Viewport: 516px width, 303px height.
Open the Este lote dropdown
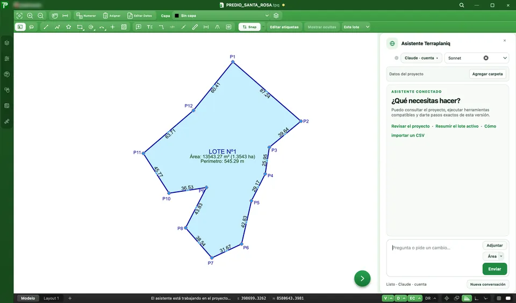pos(356,27)
